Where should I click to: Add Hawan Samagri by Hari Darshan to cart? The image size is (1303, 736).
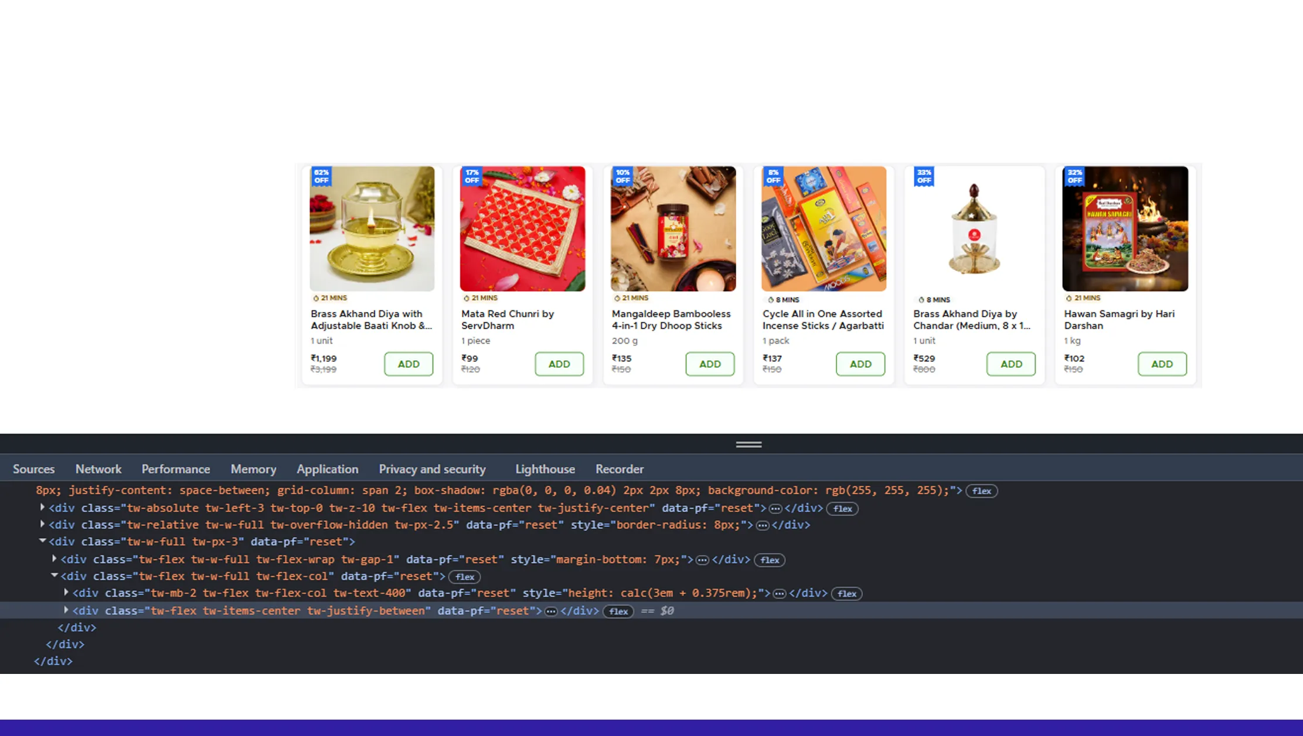pyautogui.click(x=1162, y=364)
